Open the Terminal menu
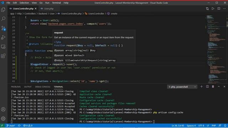This screenshot has width=228, height=128. pos(56,3)
